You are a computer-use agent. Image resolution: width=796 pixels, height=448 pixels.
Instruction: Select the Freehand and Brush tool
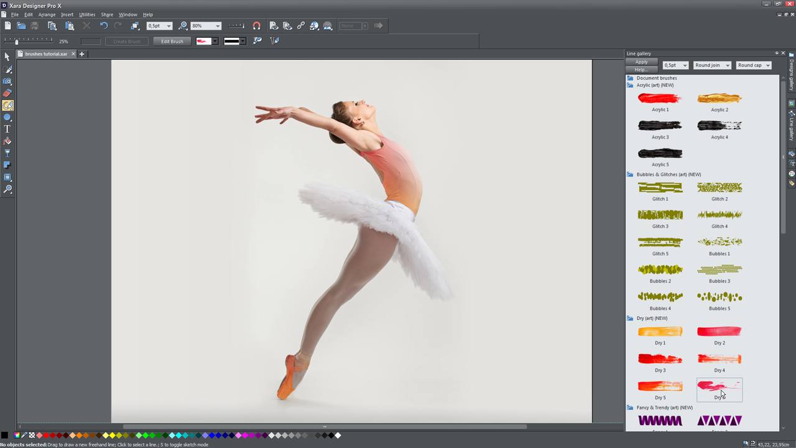[x=7, y=69]
